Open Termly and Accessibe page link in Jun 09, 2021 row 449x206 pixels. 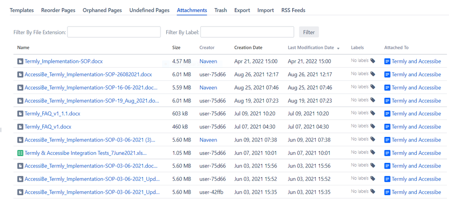coord(416,140)
